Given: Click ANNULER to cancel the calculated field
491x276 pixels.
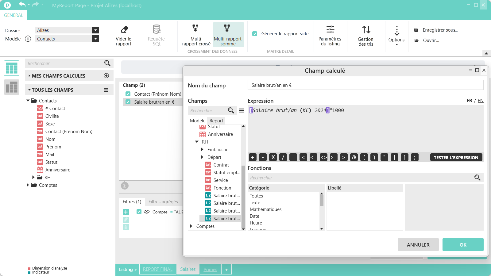Looking at the screenshot, I should pyautogui.click(x=418, y=245).
